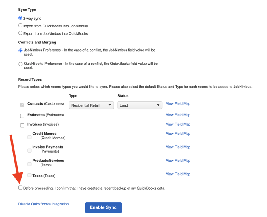Enable the Estimates record type checkbox
Image resolution: width=267 pixels, height=217 pixels.
[22, 116]
